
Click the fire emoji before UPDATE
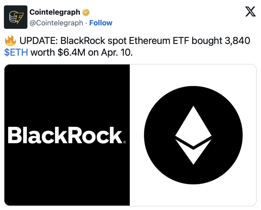point(10,41)
